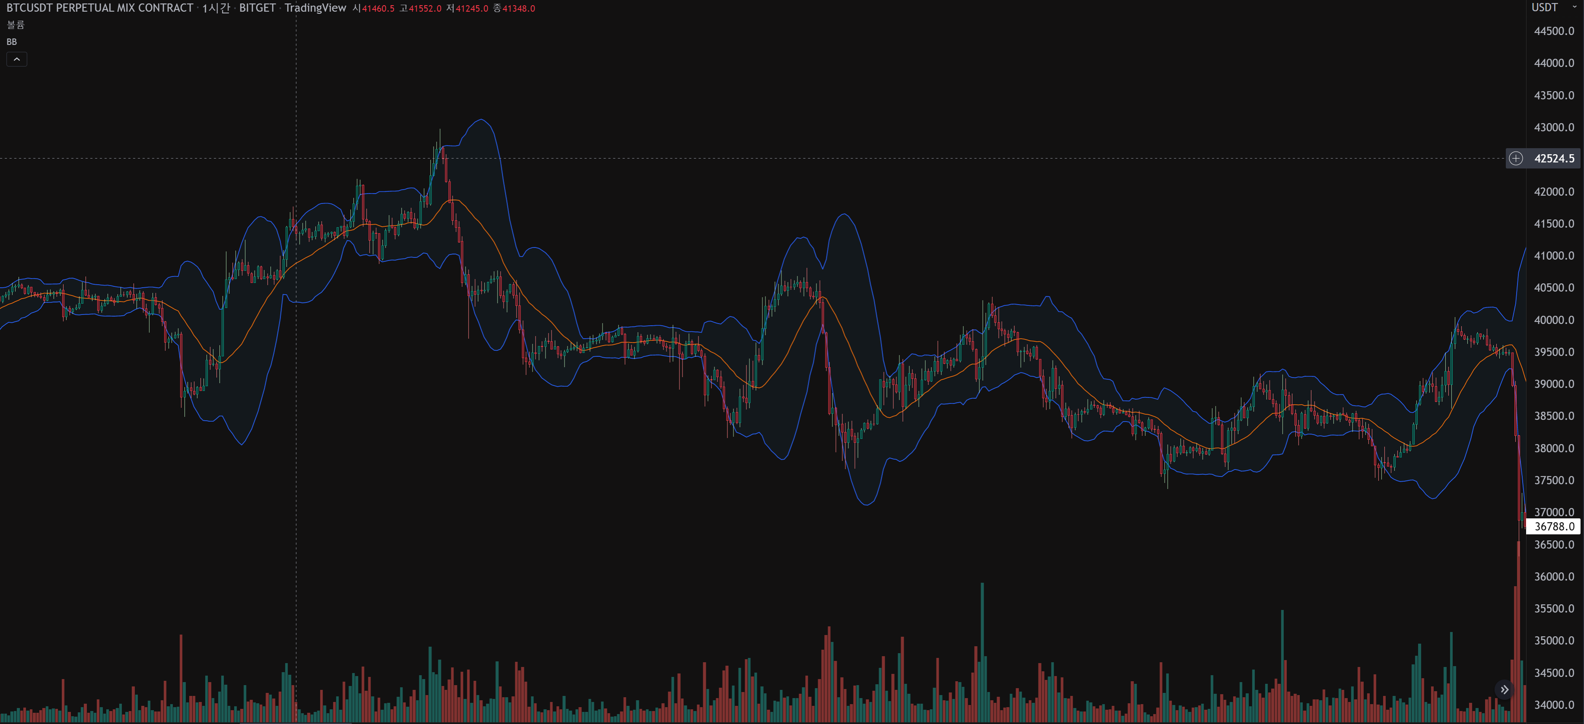Image resolution: width=1584 pixels, height=724 pixels.
Task: Click the 43500.0 price axis label
Action: (1554, 95)
